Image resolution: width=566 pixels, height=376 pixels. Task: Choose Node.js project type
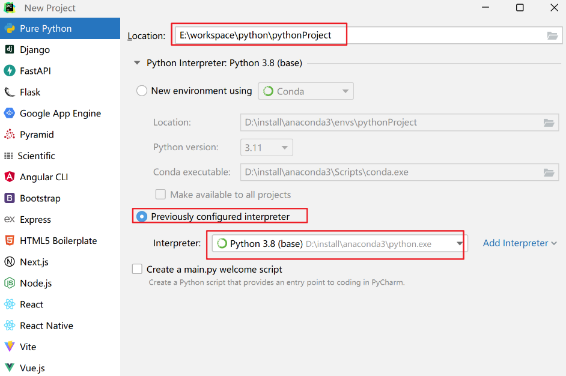pos(60,284)
